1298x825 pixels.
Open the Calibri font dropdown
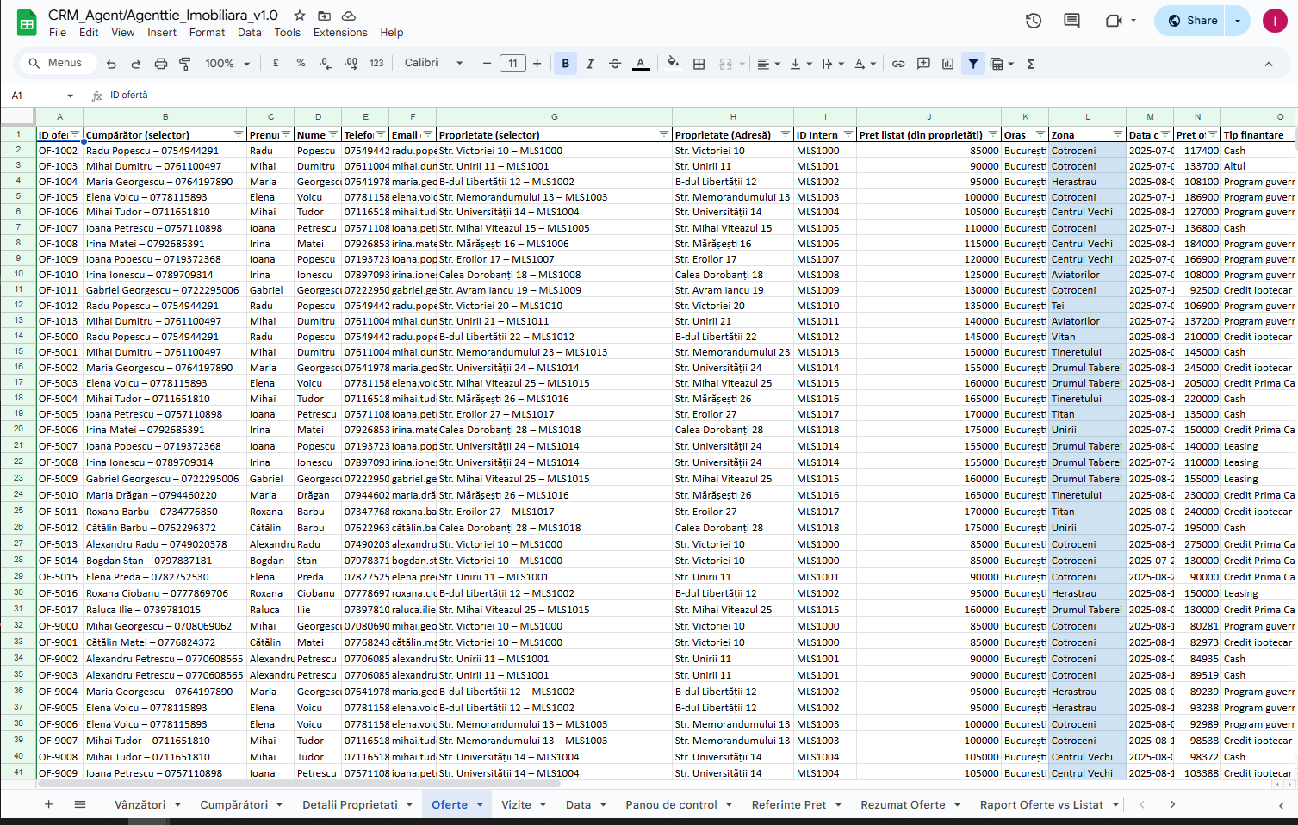(x=433, y=63)
